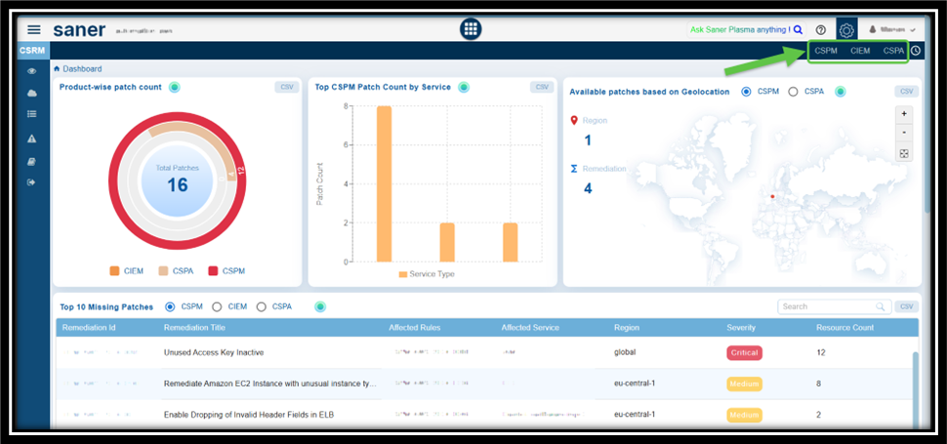
Task: Click the magnifier in the Search field
Action: pos(881,306)
